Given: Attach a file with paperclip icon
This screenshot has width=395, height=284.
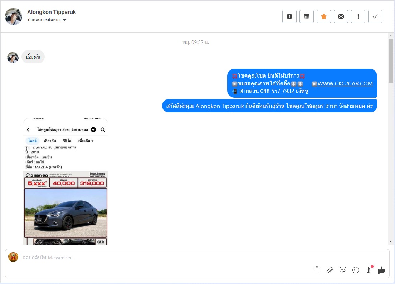Looking at the screenshot, I should (330, 270).
